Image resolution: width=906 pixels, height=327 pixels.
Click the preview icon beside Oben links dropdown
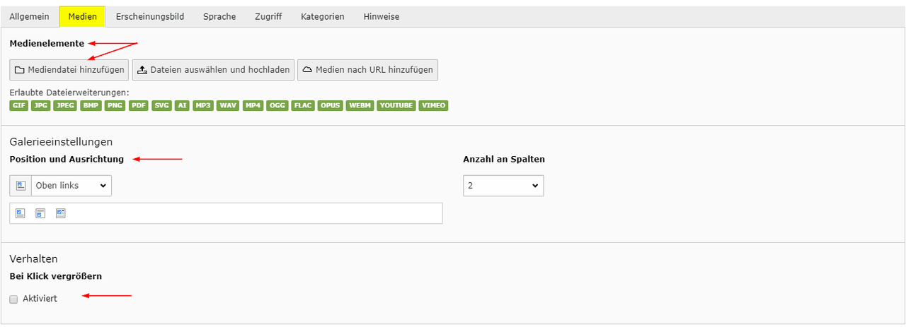coord(21,186)
